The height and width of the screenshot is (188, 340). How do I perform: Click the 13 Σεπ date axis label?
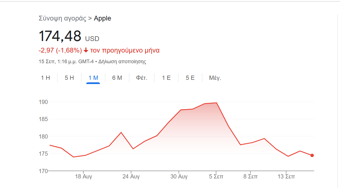[286, 177]
